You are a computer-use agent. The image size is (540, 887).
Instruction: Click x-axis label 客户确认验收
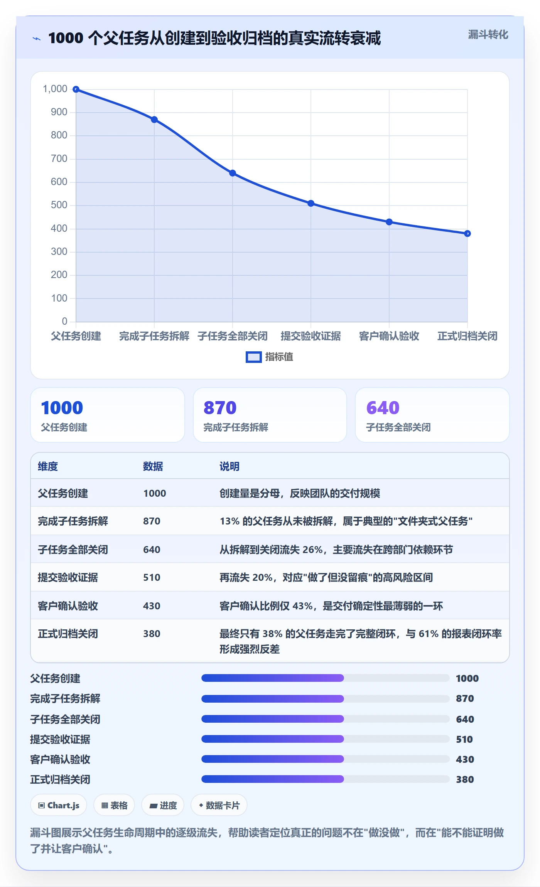click(389, 336)
